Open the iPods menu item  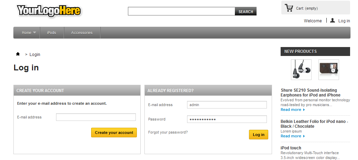point(52,33)
